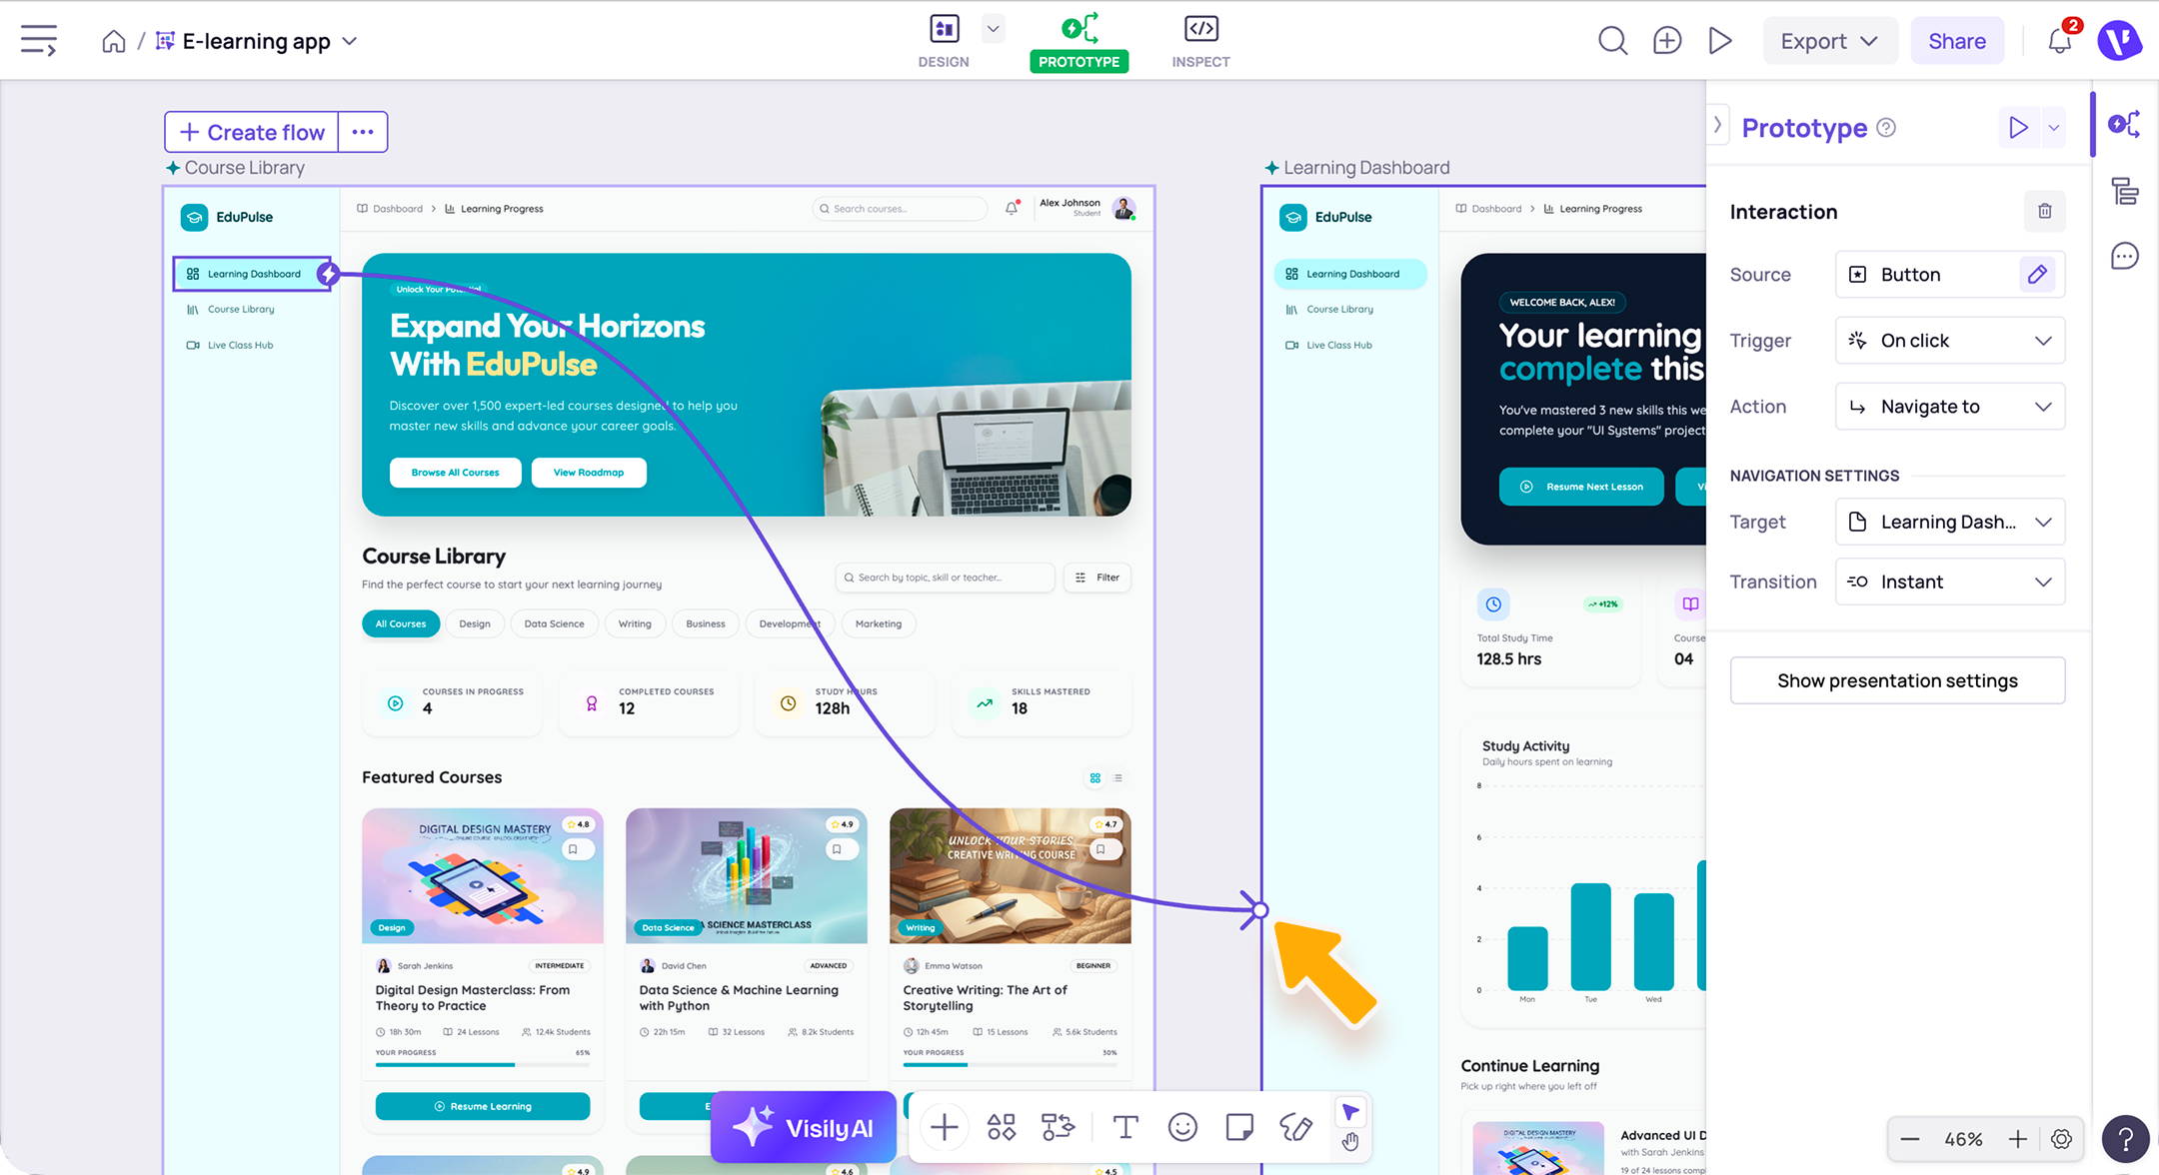This screenshot has height=1175, width=2159.
Task: Select the Design category chip
Action: tap(475, 623)
